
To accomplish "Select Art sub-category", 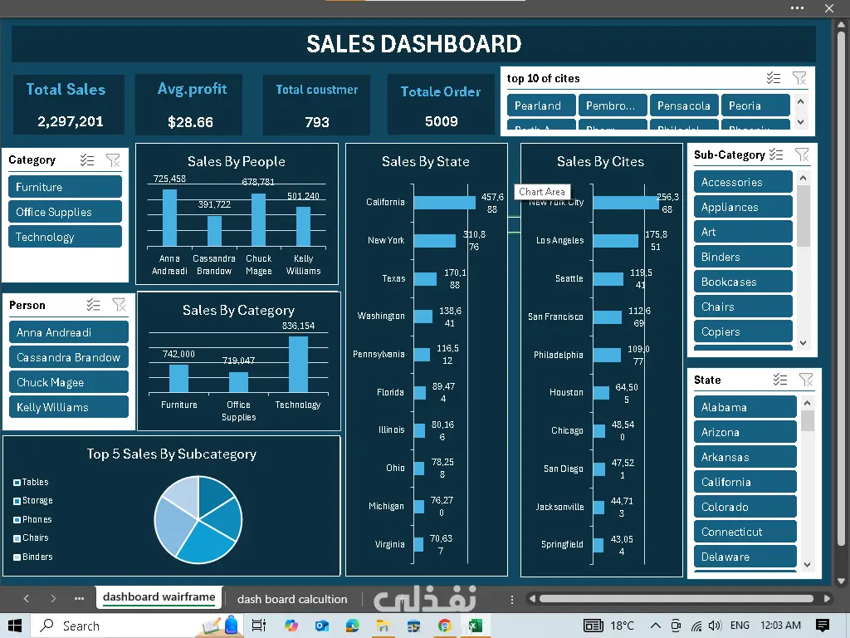I will [743, 232].
